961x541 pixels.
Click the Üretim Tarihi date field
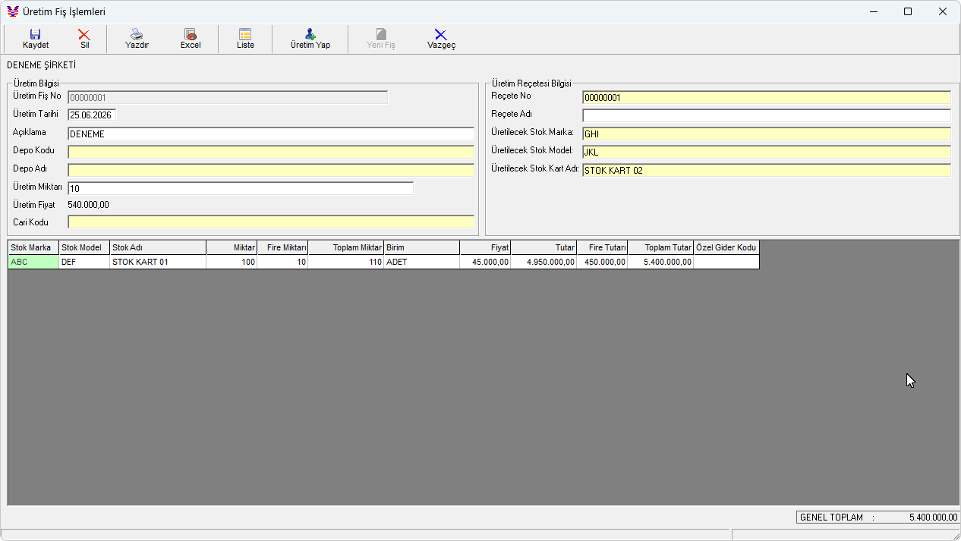(92, 115)
